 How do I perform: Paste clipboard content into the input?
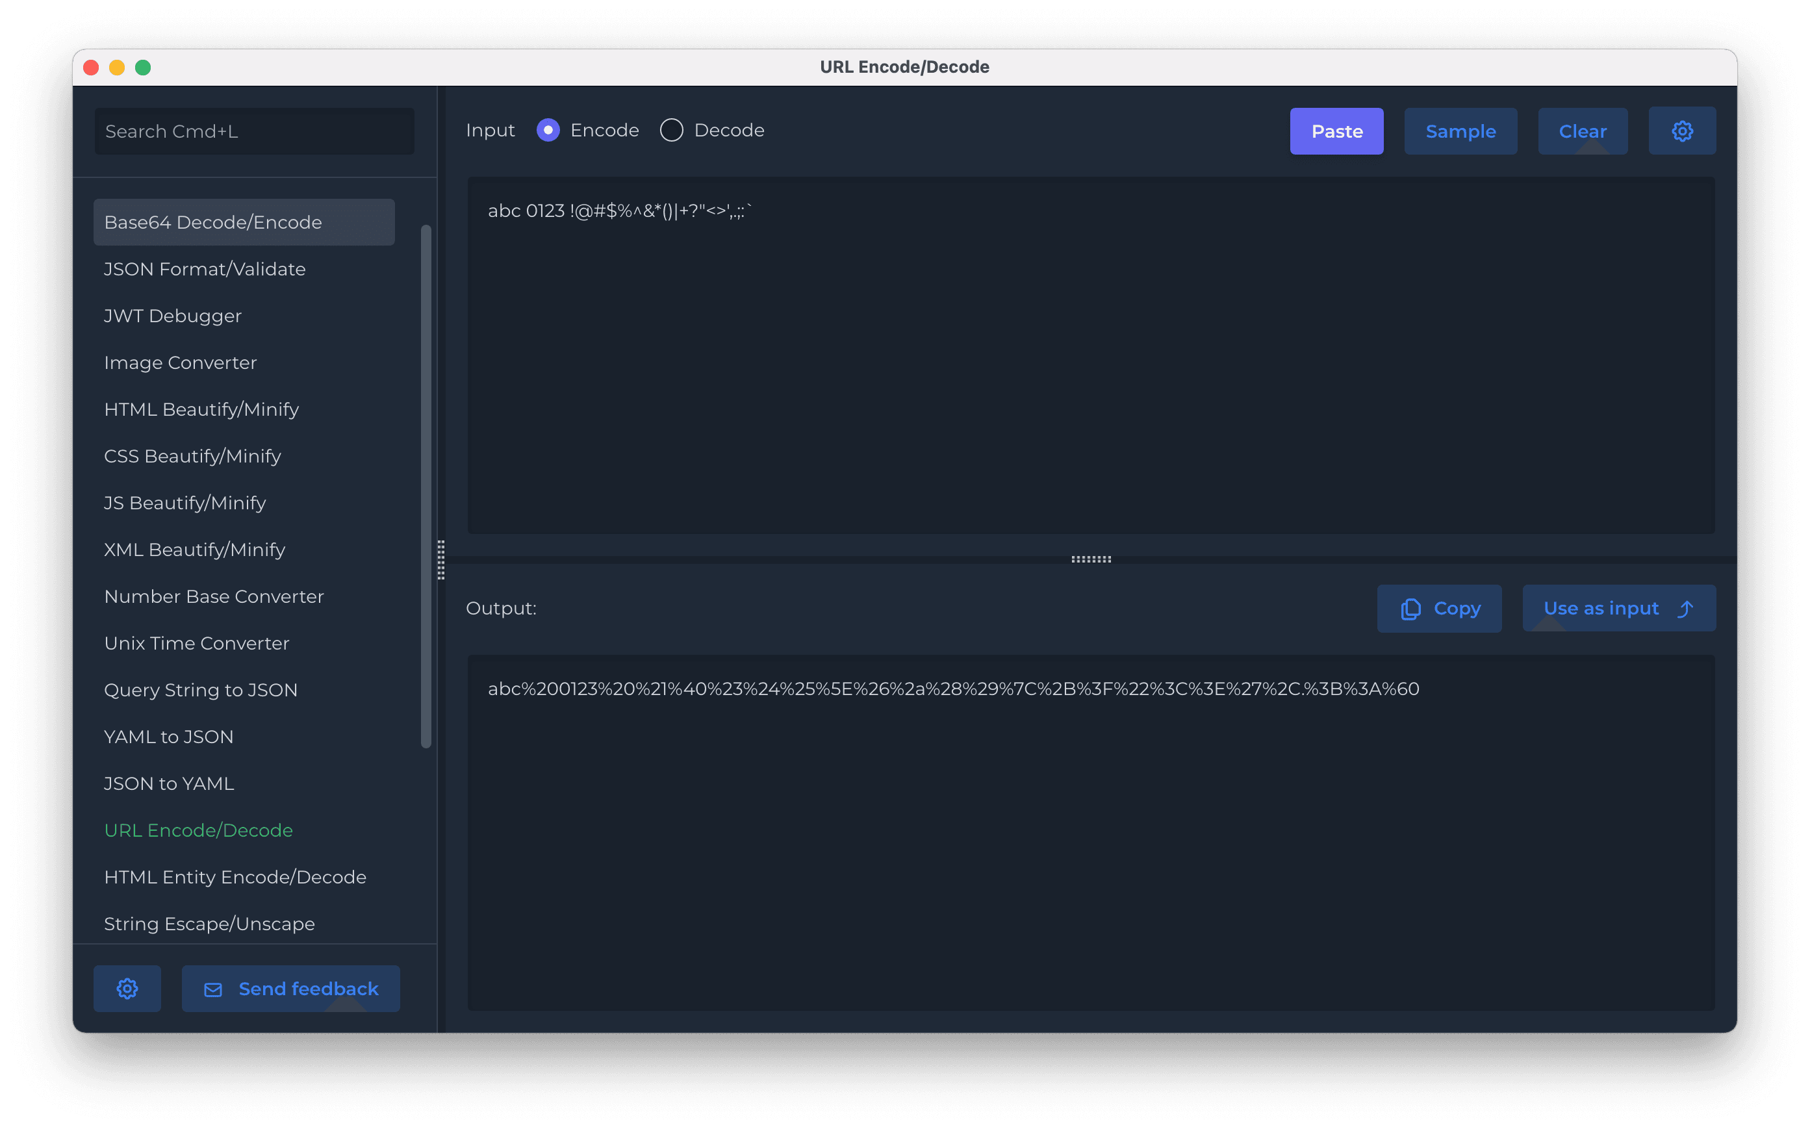click(1336, 131)
